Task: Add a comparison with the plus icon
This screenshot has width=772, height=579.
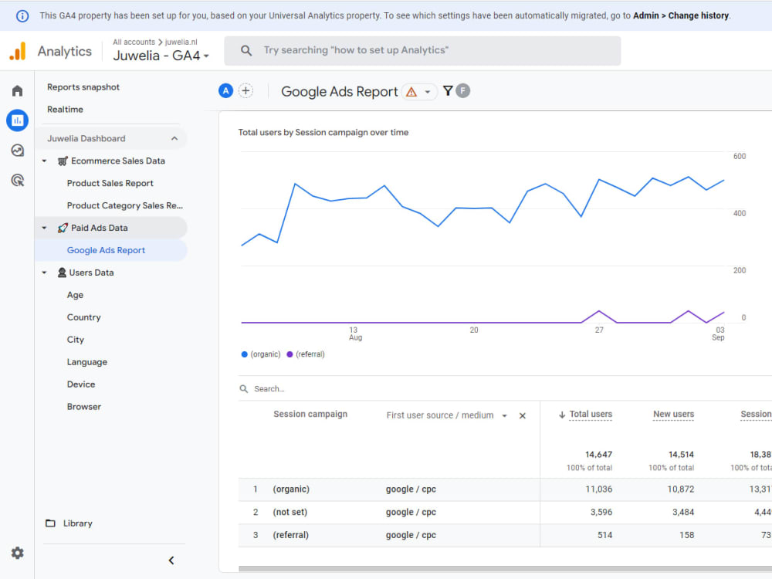Action: pos(245,90)
